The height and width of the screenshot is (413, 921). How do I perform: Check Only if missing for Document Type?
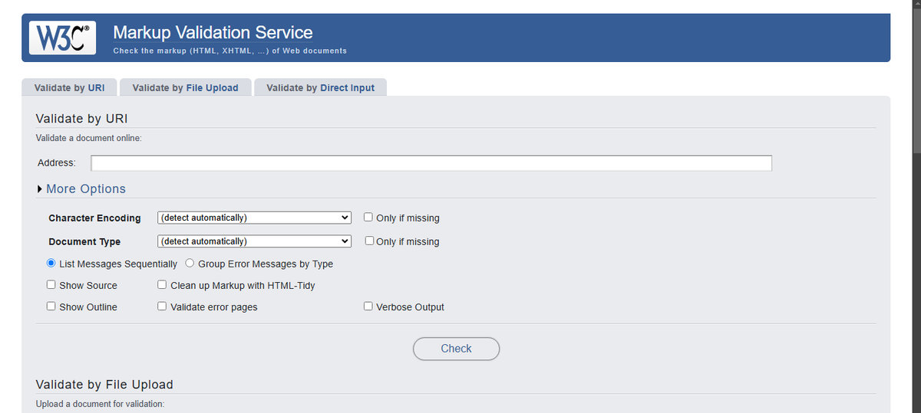pos(368,241)
